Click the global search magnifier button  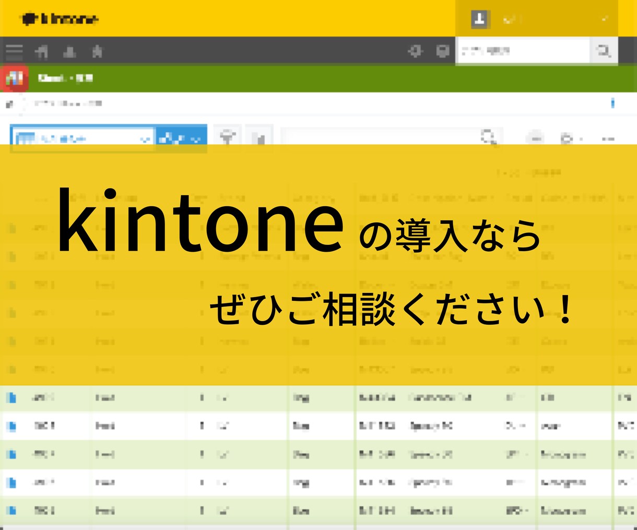point(604,51)
